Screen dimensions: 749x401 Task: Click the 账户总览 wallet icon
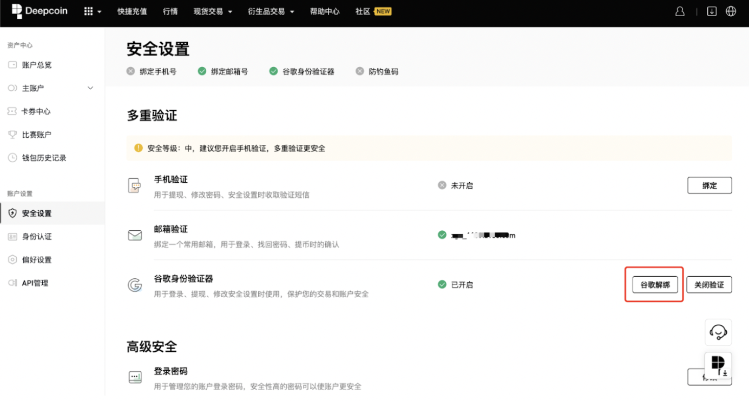pos(12,65)
